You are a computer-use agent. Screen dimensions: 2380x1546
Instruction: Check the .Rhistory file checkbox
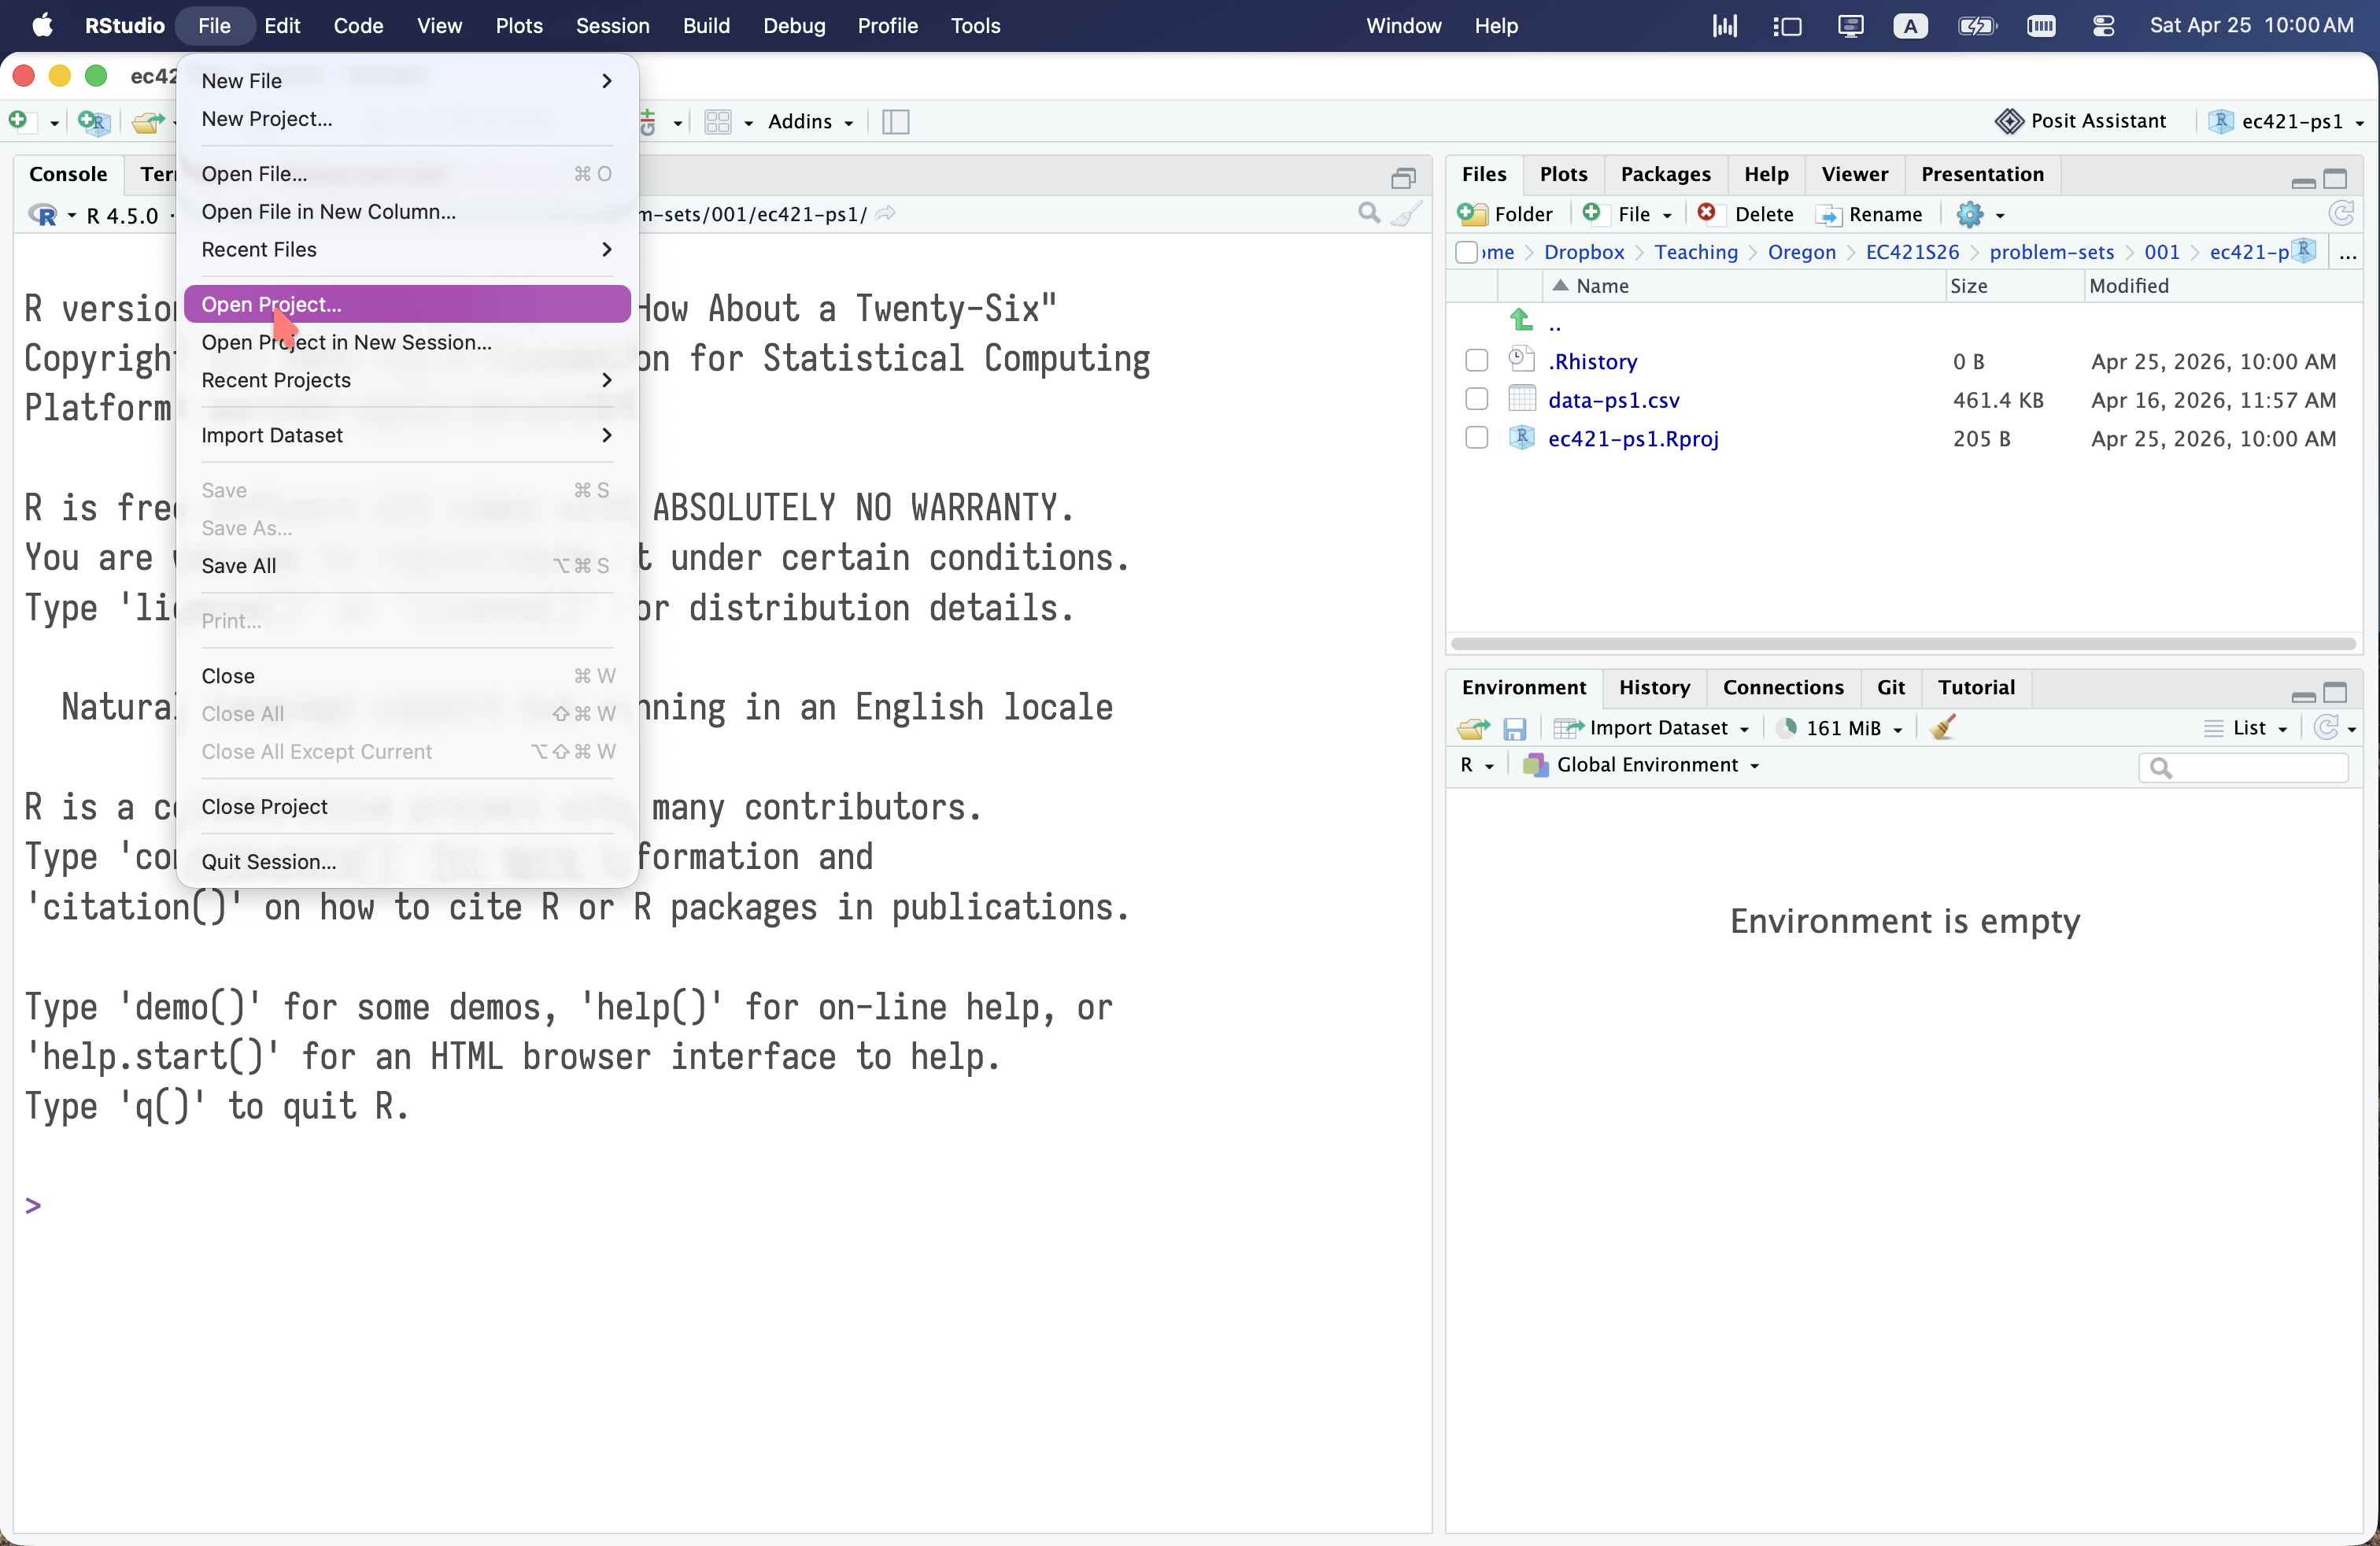[1476, 361]
